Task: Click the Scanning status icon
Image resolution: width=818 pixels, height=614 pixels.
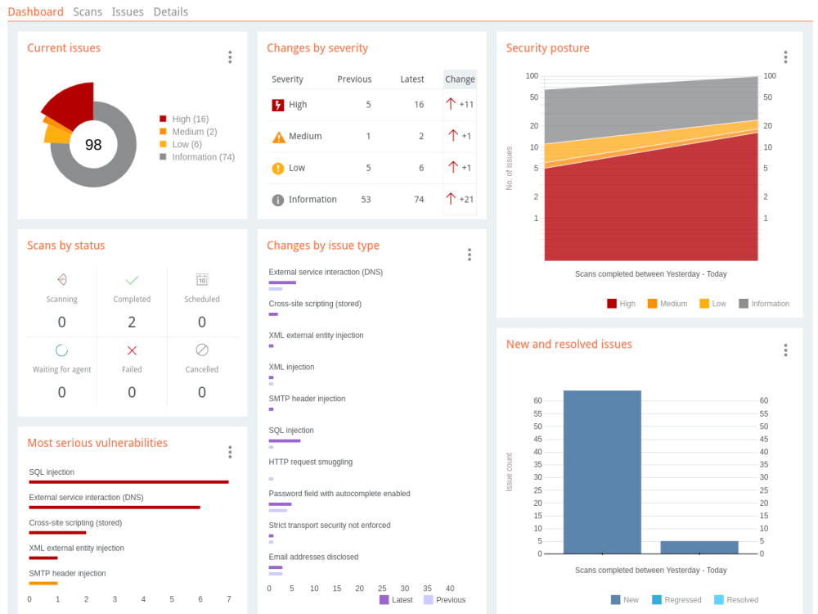Action: pos(61,280)
